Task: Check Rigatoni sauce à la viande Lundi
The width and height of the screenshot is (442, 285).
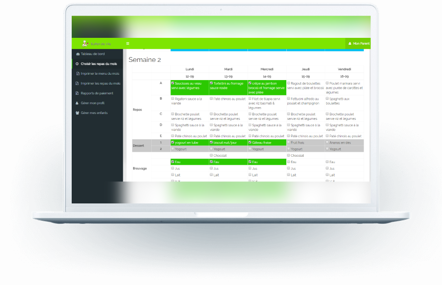Action: pos(173,99)
